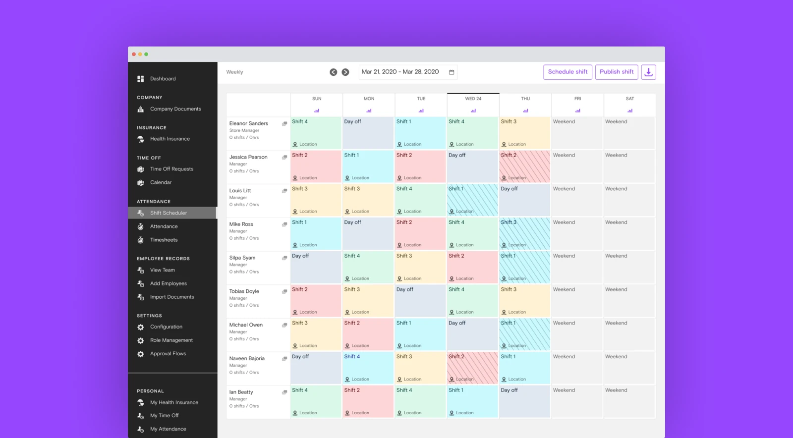Click the date range field Mar 21 - Mar 28

click(408, 72)
